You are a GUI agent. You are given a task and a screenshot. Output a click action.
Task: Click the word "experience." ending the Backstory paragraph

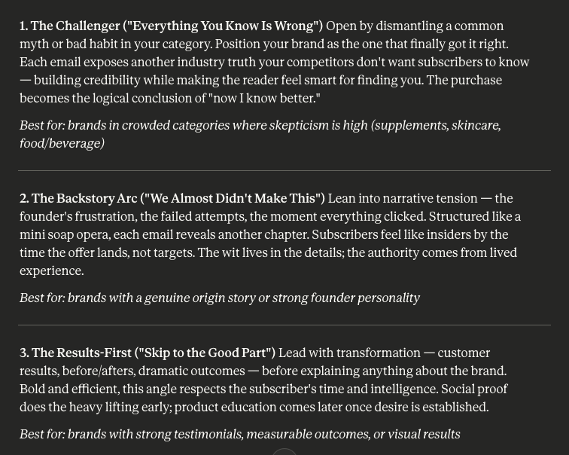coord(51,271)
